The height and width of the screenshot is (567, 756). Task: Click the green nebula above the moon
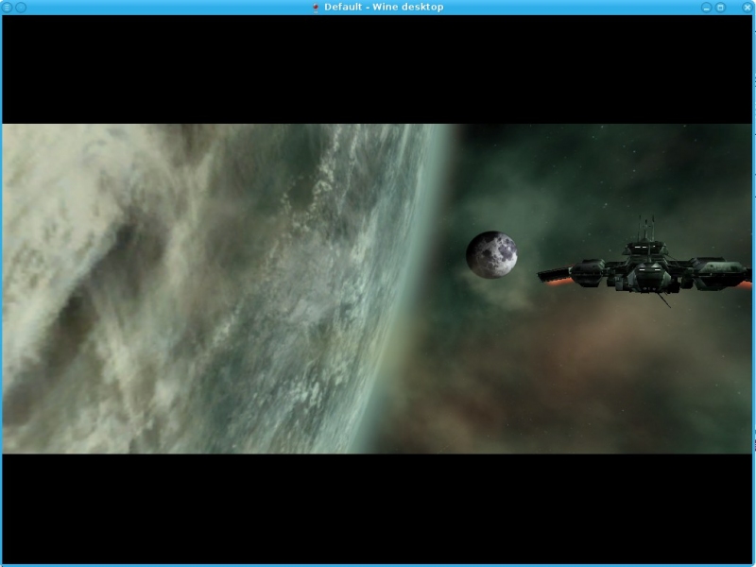pyautogui.click(x=510, y=180)
